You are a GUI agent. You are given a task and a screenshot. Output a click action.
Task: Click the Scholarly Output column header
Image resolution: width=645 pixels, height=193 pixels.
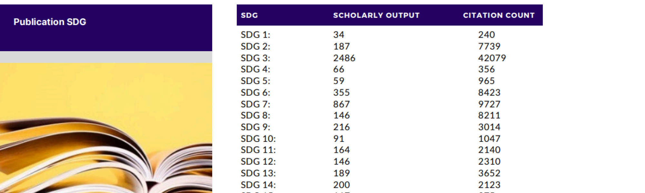coord(376,15)
